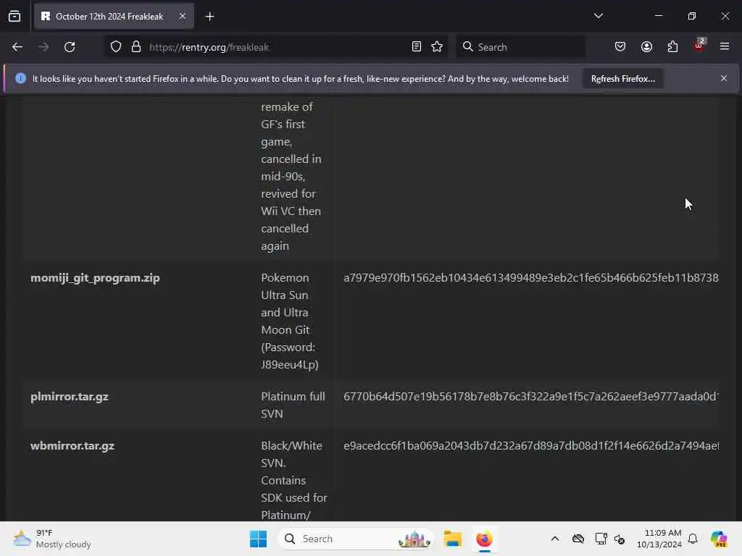Go forward one page
Viewport: 742px width, 556px height.
43,47
